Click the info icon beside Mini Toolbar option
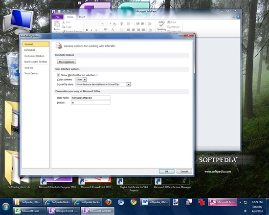 point(97,75)
